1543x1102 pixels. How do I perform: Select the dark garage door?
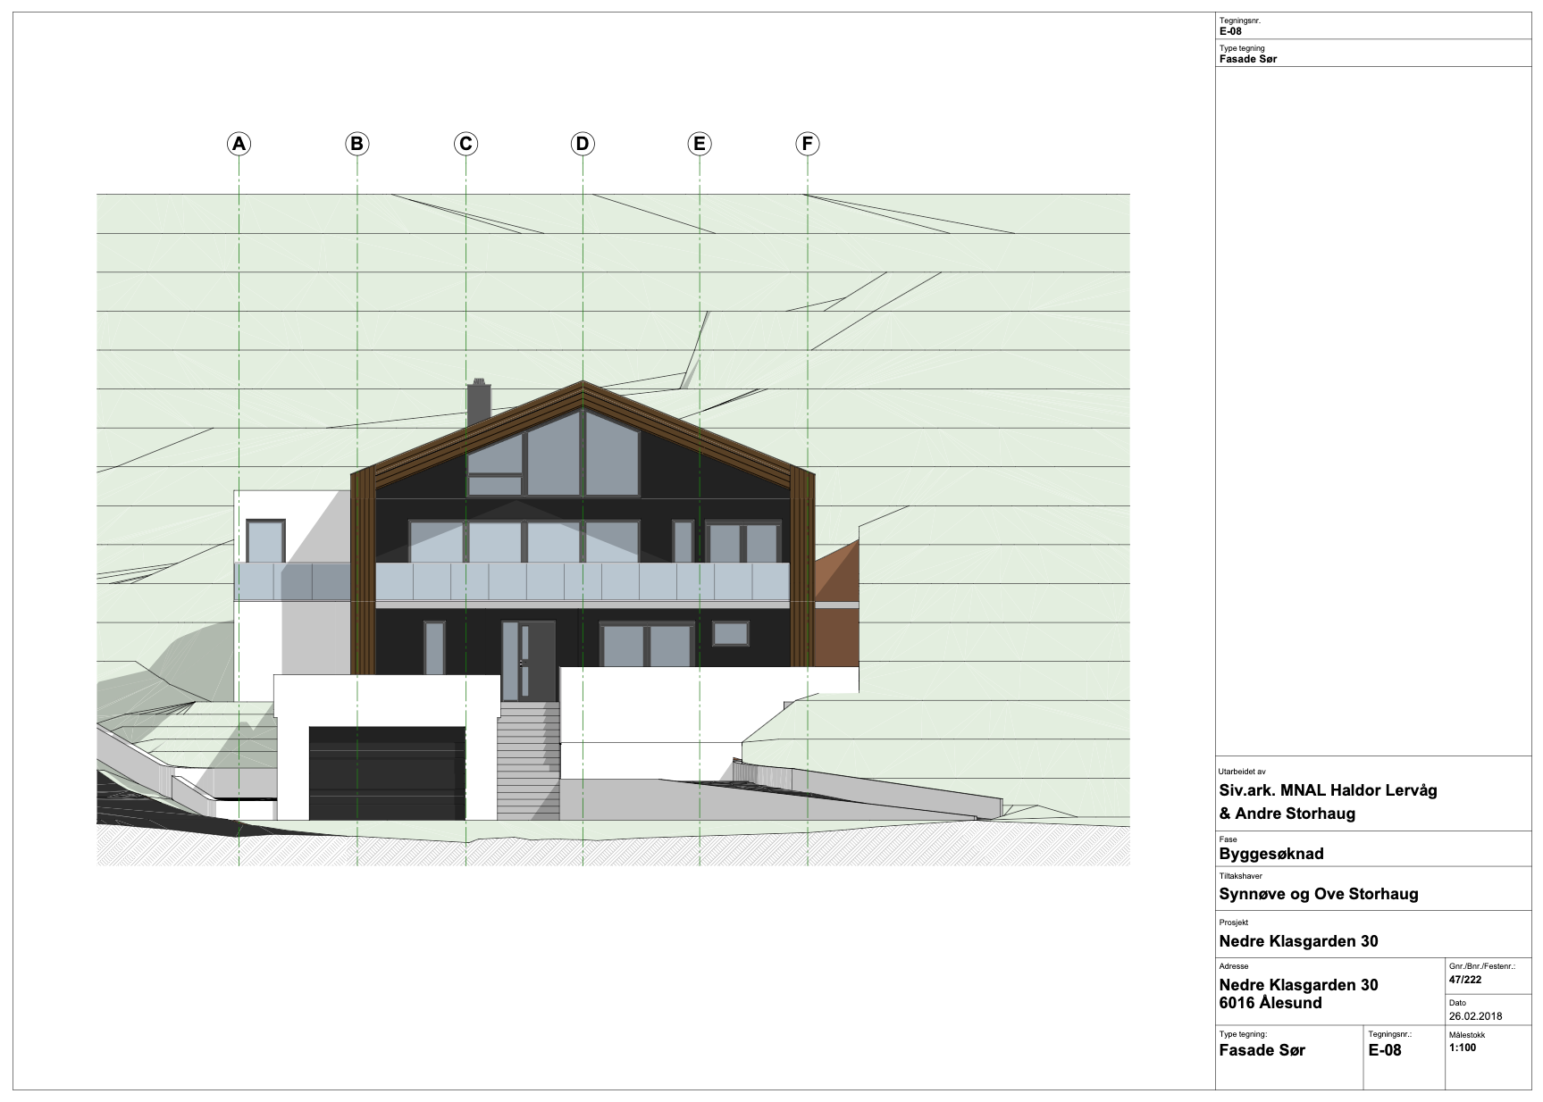click(387, 773)
